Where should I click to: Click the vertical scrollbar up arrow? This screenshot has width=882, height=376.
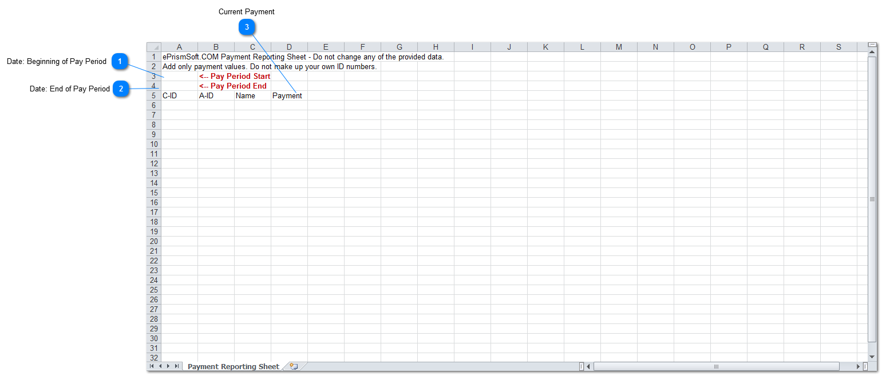coord(872,52)
